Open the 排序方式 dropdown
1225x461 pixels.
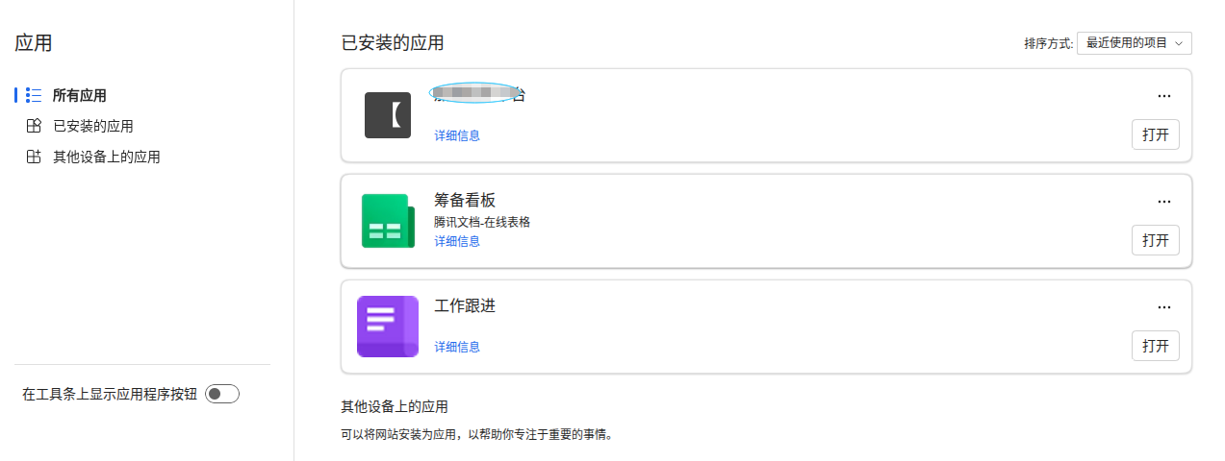[1135, 43]
